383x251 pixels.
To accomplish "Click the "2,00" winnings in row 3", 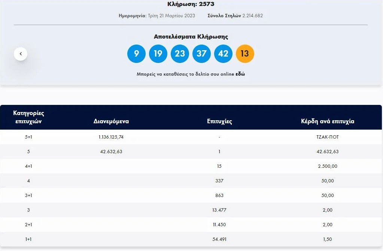I will tap(328, 210).
